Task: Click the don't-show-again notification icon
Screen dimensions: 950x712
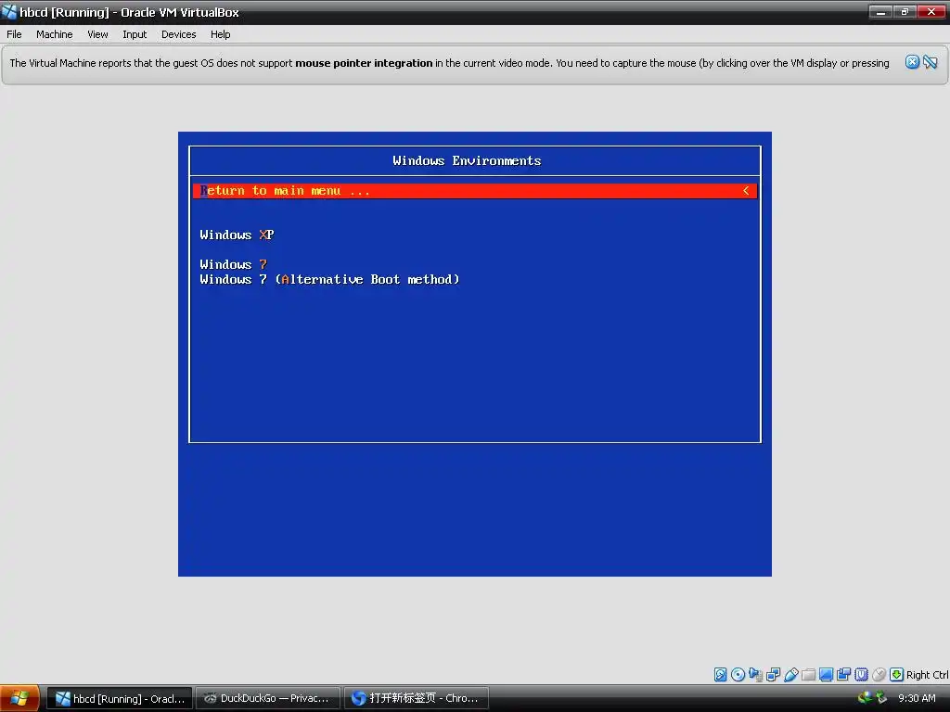Action: point(931,62)
